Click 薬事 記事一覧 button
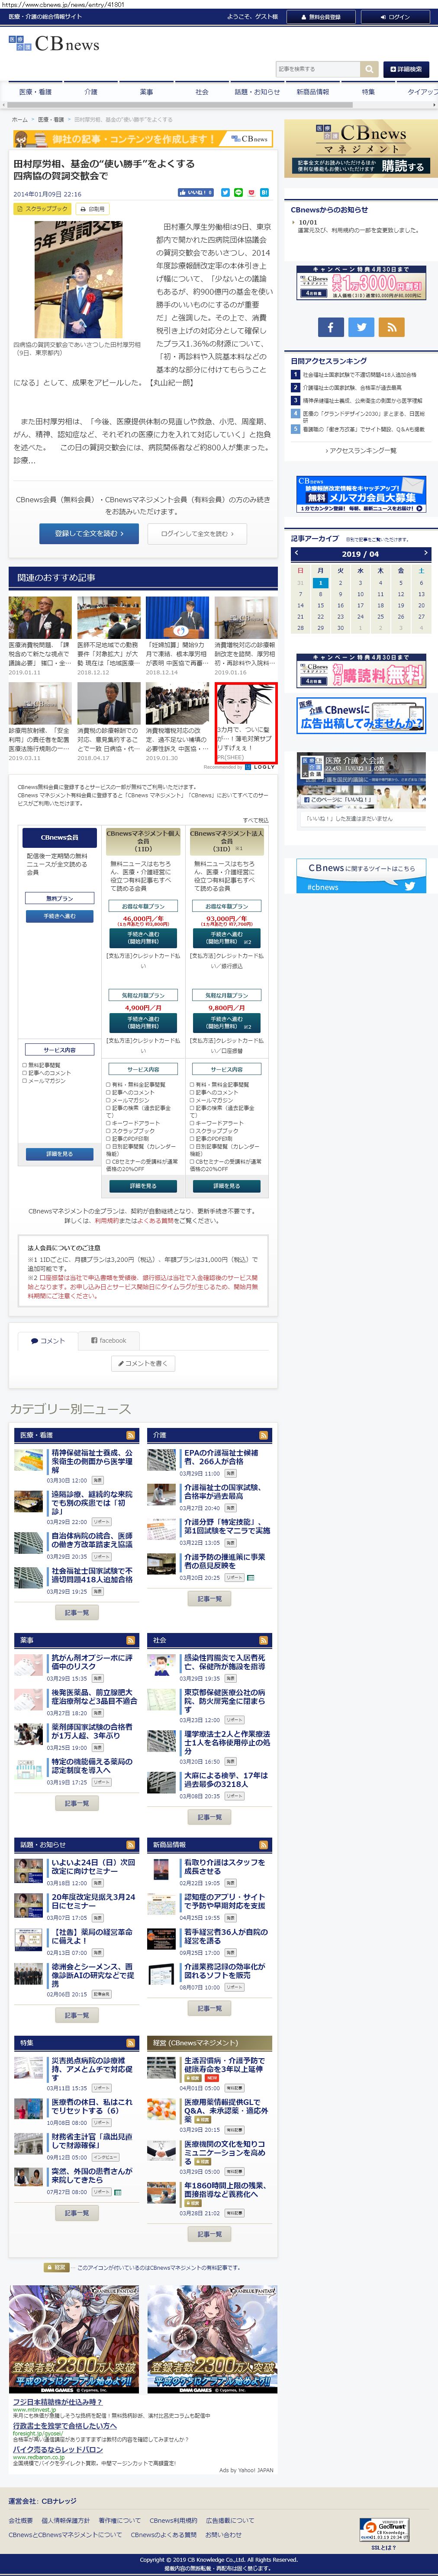 click(77, 1803)
